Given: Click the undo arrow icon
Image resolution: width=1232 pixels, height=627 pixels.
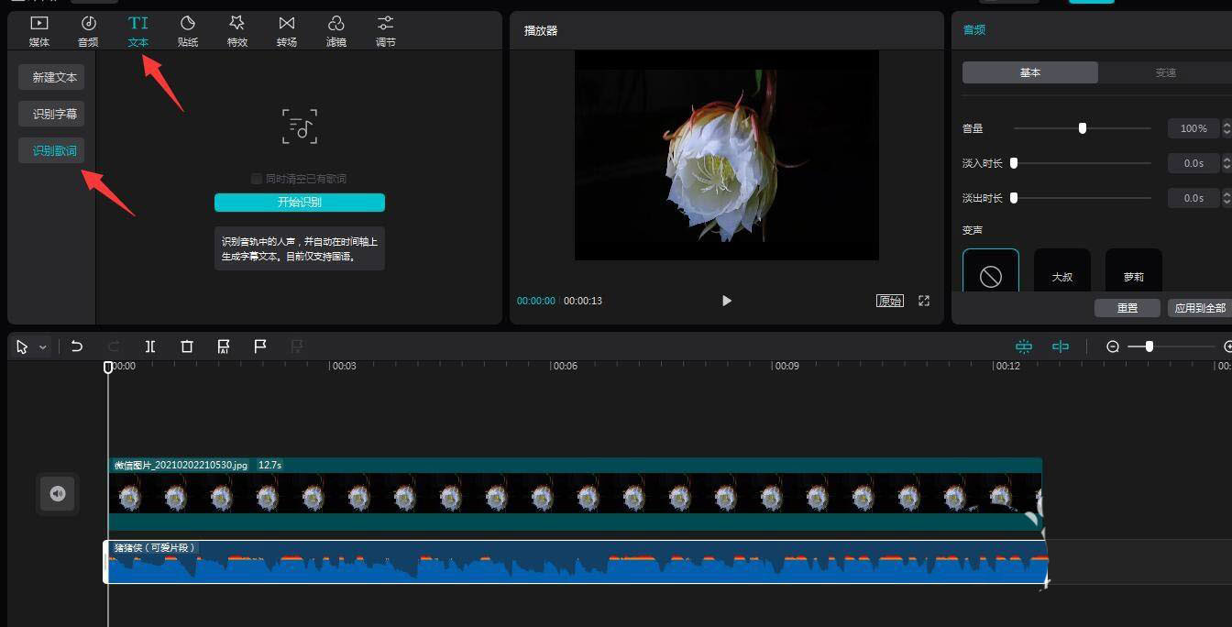Looking at the screenshot, I should [x=77, y=346].
